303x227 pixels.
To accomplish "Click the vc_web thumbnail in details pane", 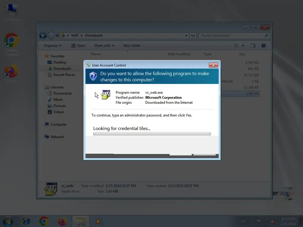I will pyautogui.click(x=51, y=189).
